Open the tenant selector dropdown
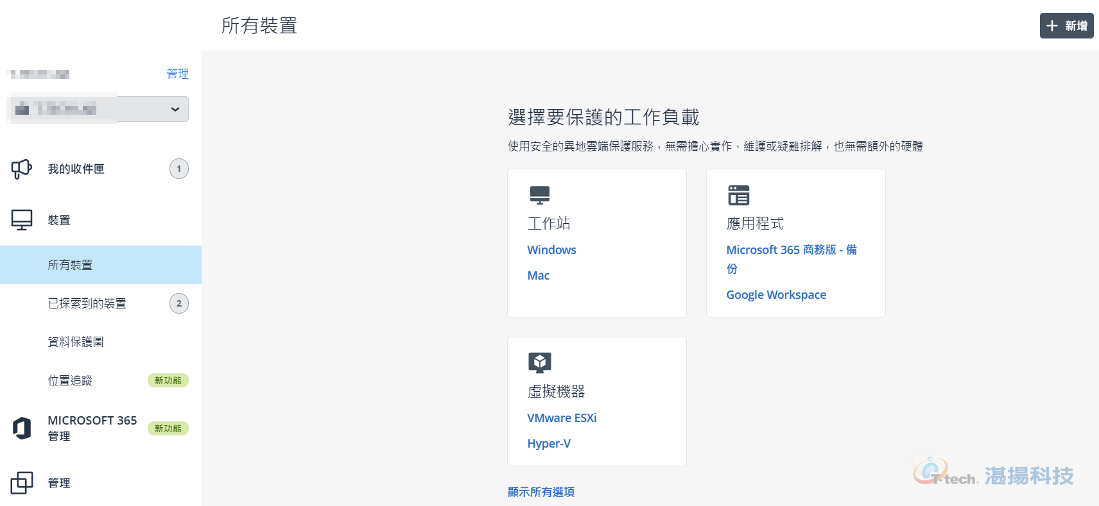1099x506 pixels. (98, 109)
